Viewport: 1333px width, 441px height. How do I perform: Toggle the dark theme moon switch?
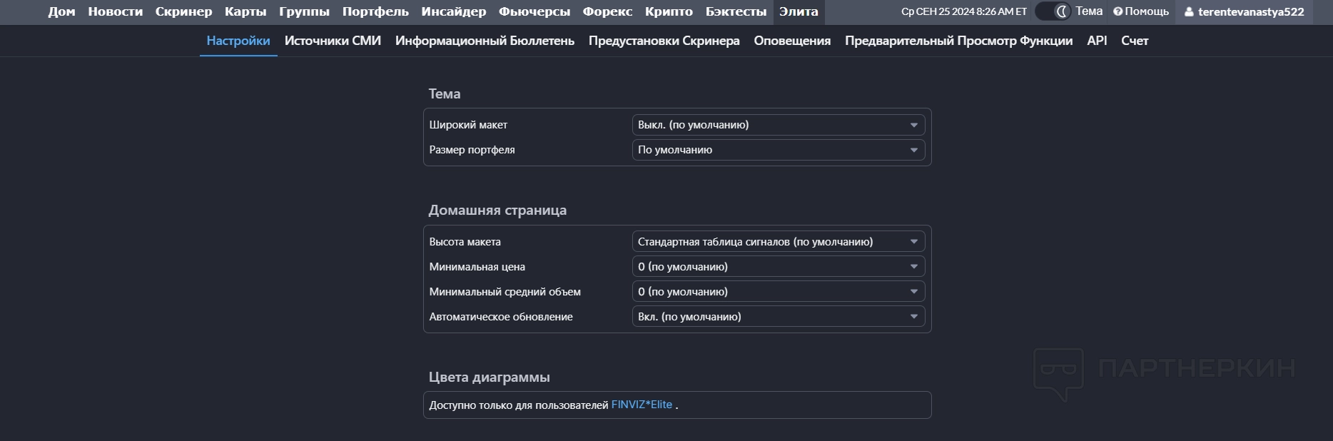[x=1053, y=11]
